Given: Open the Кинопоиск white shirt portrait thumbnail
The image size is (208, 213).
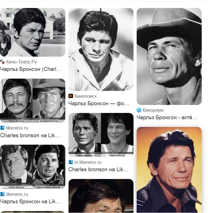Looking at the screenshot, I should pyautogui.click(x=101, y=49).
